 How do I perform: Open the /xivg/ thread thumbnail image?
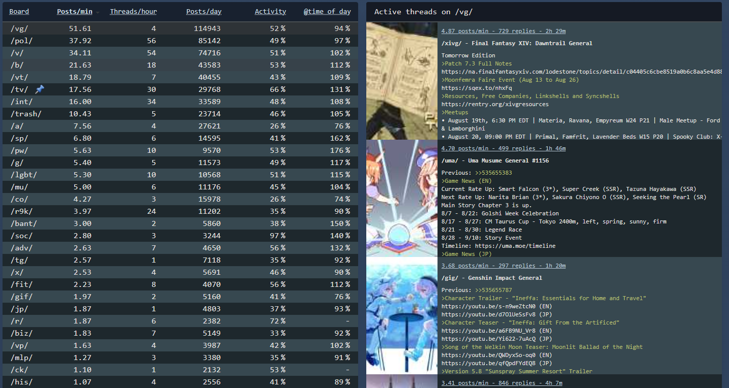(x=402, y=81)
